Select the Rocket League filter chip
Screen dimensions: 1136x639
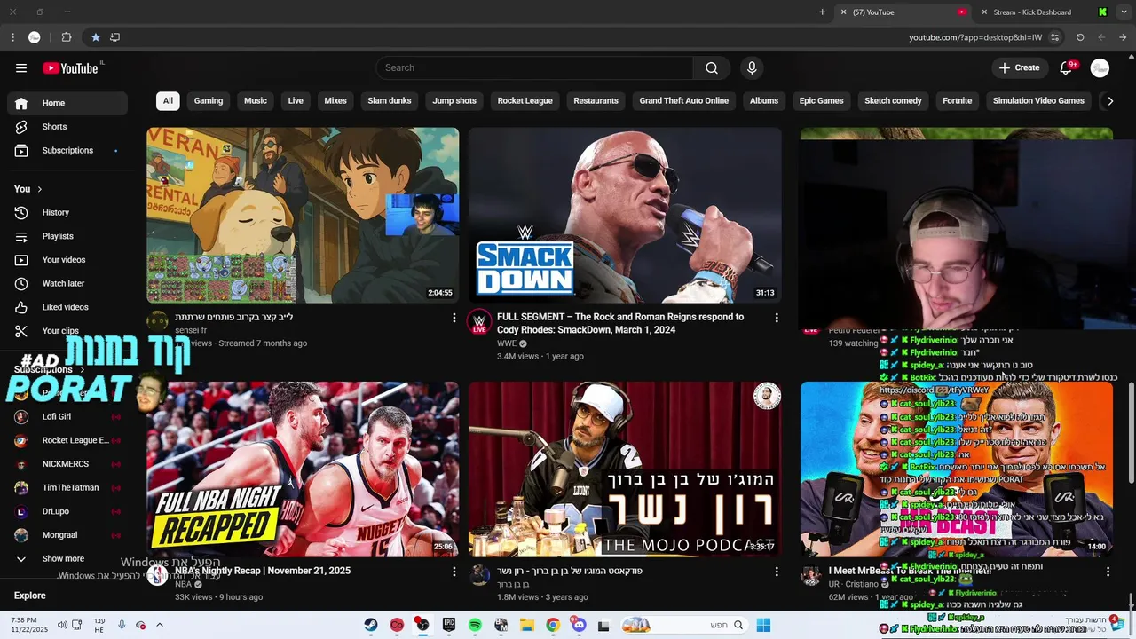525,101
